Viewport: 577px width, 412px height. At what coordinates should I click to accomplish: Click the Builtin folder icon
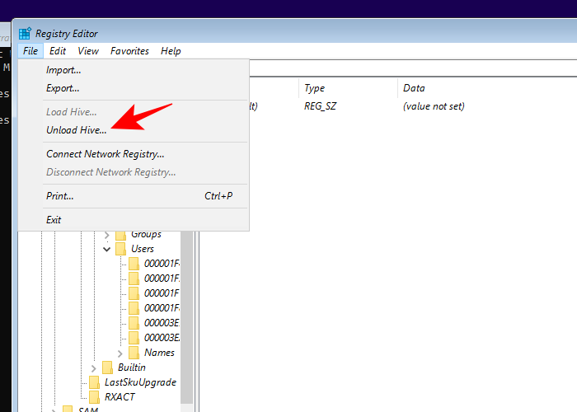pyautogui.click(x=108, y=368)
